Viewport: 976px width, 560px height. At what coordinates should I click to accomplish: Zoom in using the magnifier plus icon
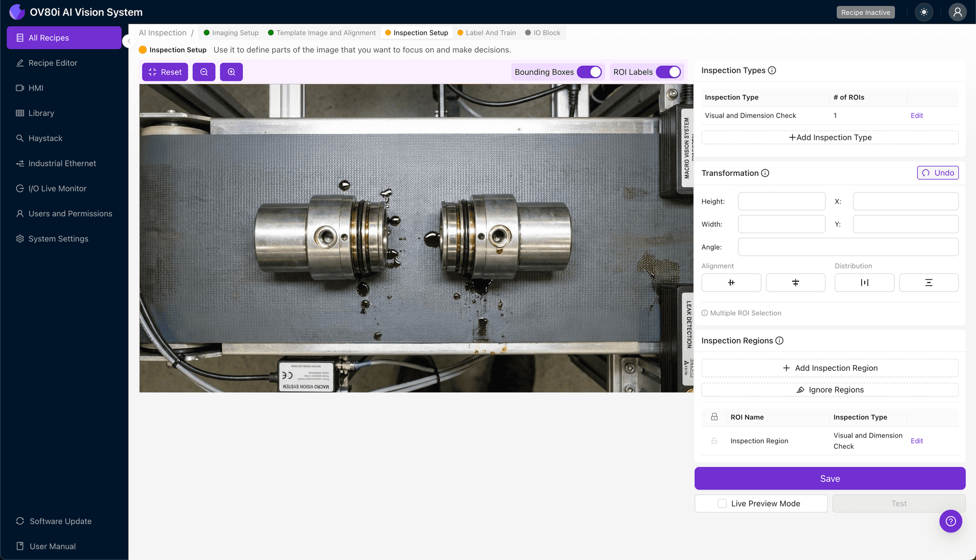click(x=232, y=71)
